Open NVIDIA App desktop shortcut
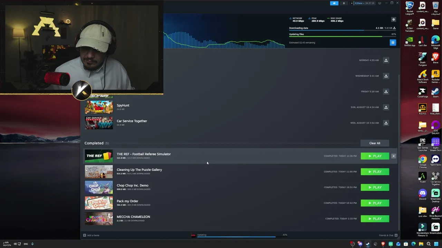Viewport: 442px width, 248px height. (x=410, y=41)
